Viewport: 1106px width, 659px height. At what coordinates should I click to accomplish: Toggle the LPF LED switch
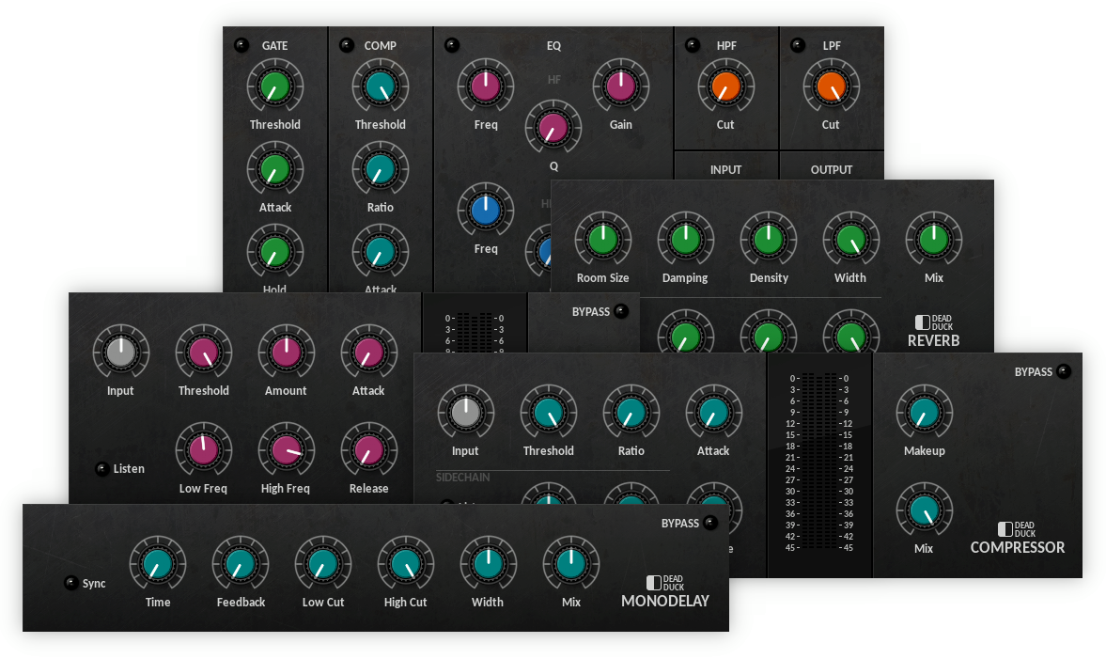(798, 45)
